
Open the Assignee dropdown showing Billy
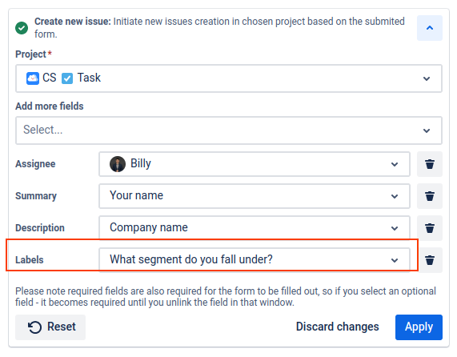[x=255, y=164]
